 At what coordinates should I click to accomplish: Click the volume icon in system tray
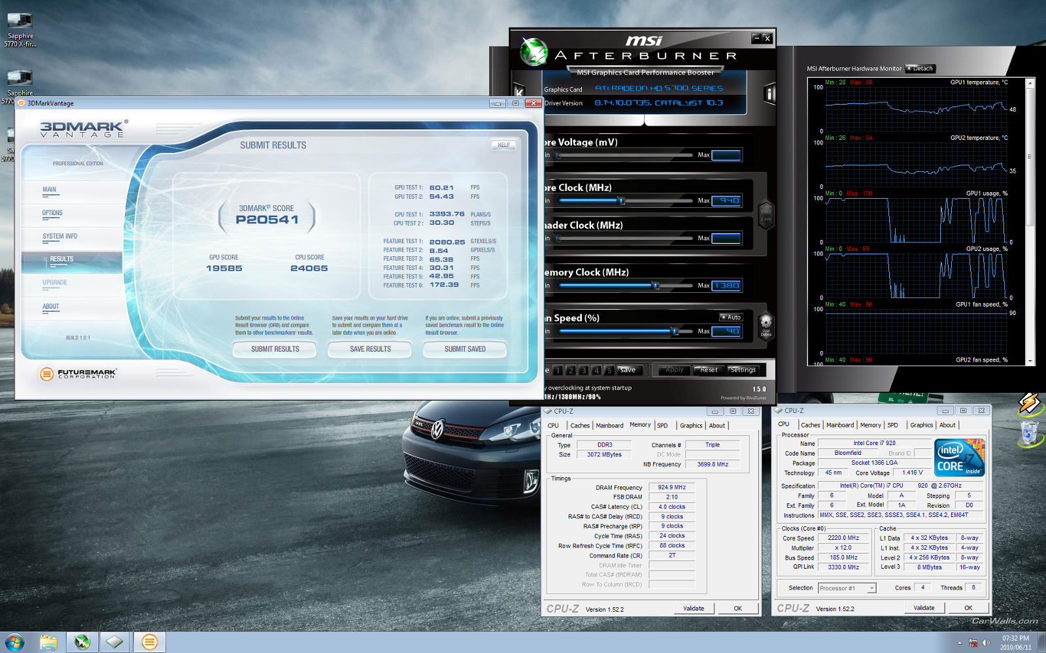click(x=986, y=643)
